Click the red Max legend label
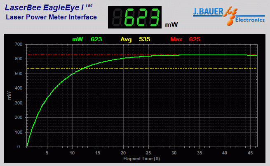The image size is (270, 166). pyautogui.click(x=176, y=39)
